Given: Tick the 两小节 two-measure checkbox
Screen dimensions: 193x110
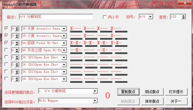Looking at the screenshot, I should [x=105, y=17].
